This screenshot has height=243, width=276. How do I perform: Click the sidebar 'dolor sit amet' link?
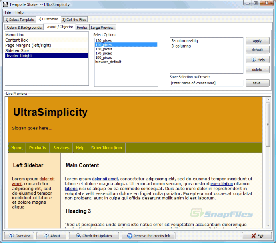(x=47, y=179)
